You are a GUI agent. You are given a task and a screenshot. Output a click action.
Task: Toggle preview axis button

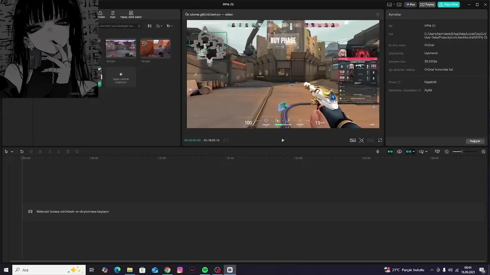click(x=421, y=152)
